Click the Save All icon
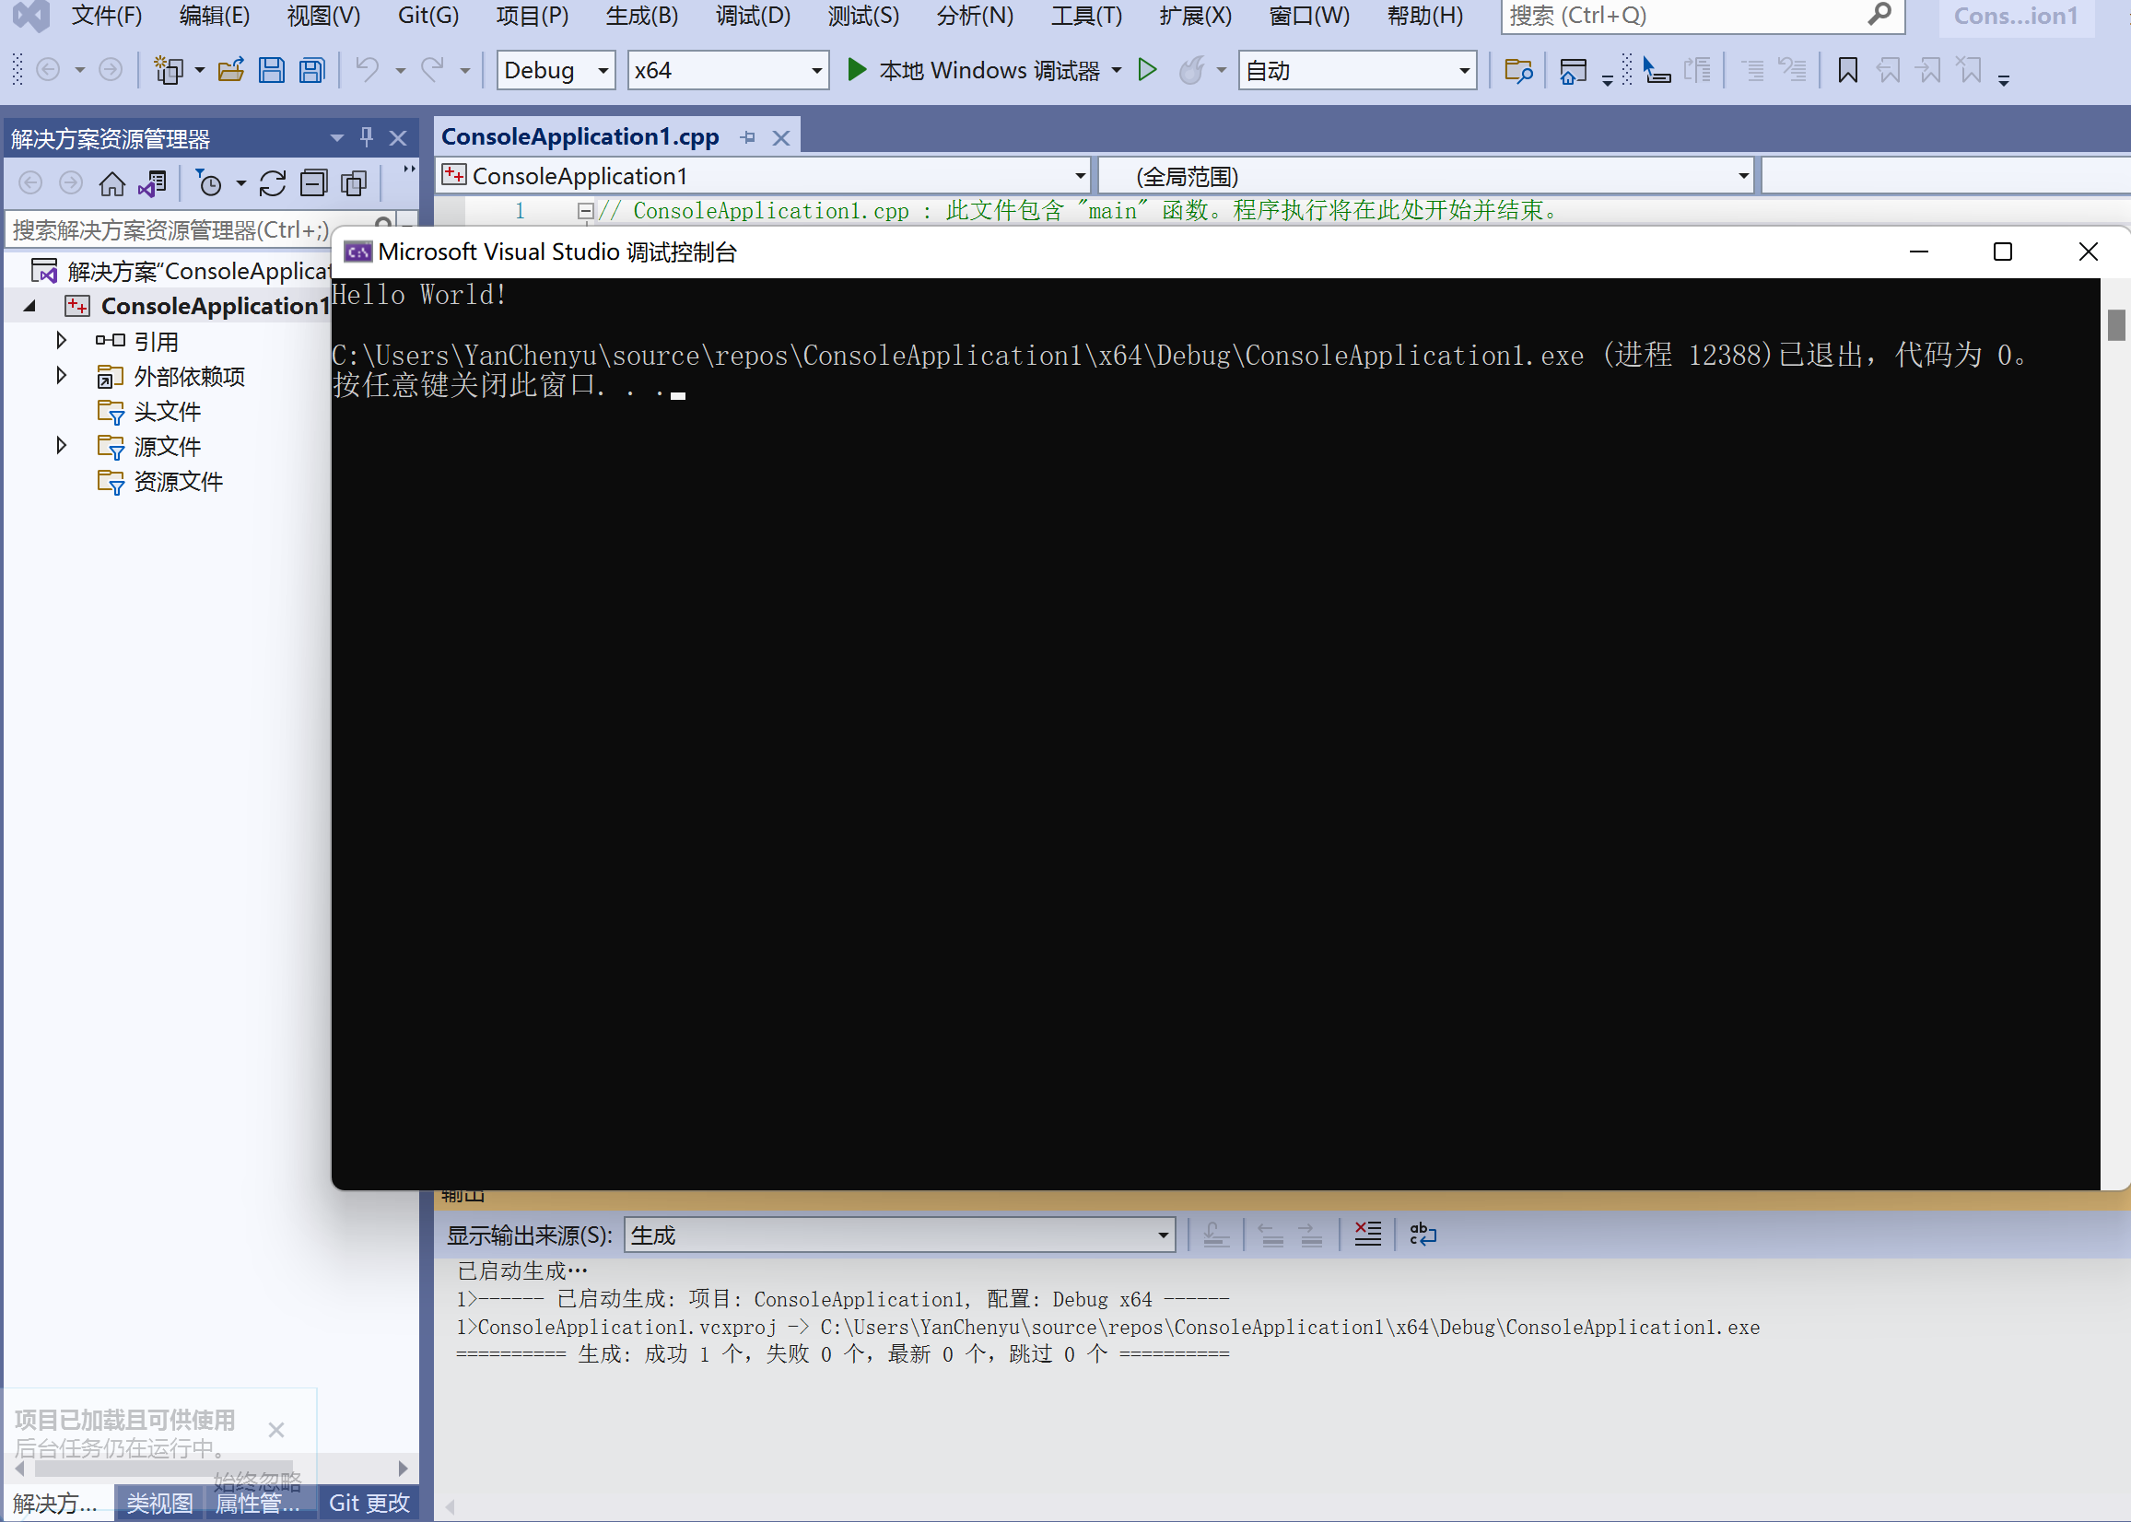This screenshot has height=1522, width=2131. coord(312,70)
